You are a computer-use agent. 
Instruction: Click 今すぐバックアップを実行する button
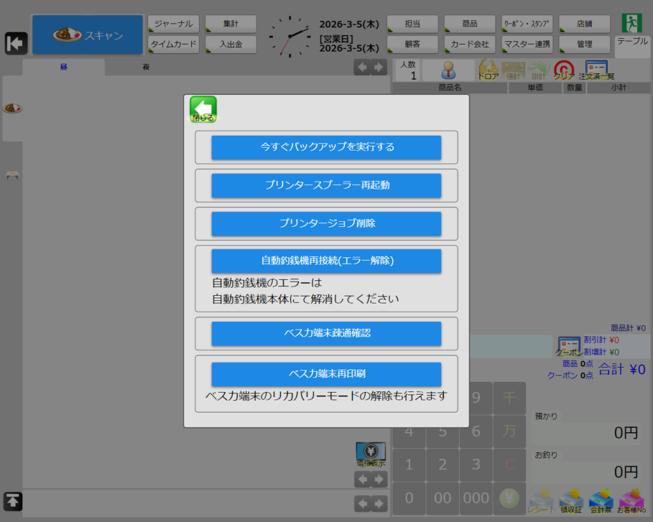[x=326, y=147]
